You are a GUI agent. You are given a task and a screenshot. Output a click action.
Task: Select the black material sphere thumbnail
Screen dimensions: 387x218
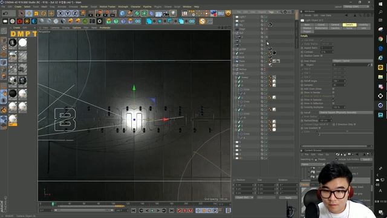pos(13,42)
